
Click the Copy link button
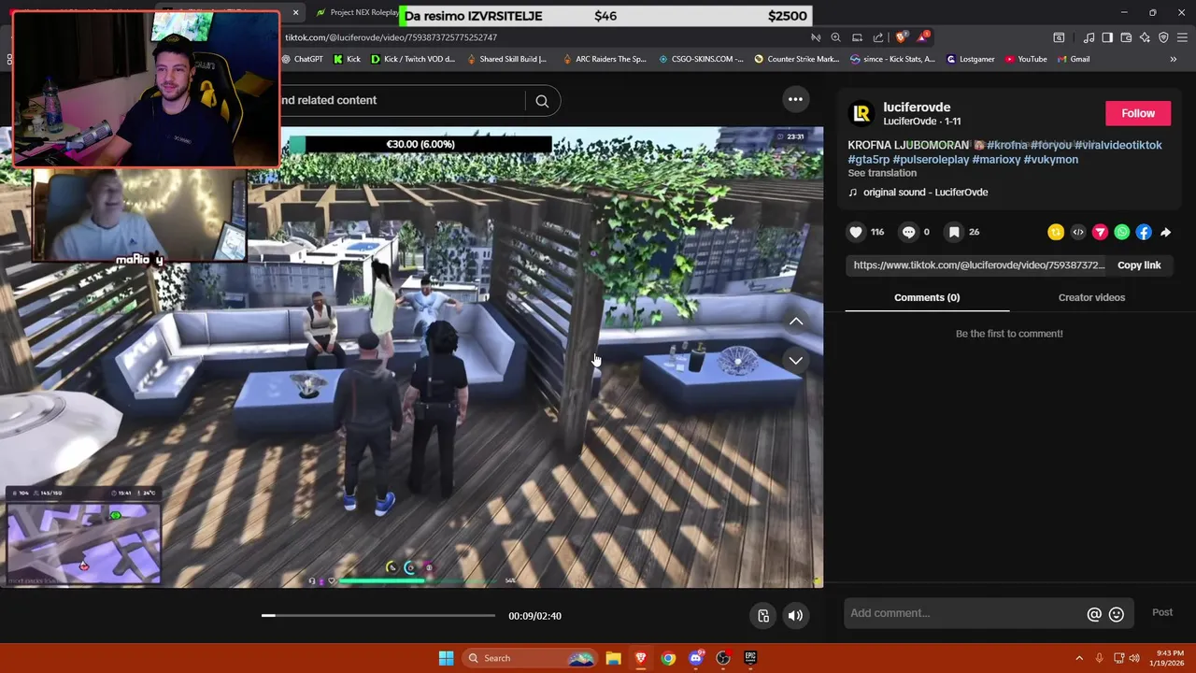[x=1139, y=265]
